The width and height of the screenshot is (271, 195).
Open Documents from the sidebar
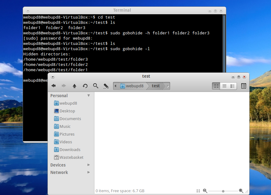click(x=70, y=119)
